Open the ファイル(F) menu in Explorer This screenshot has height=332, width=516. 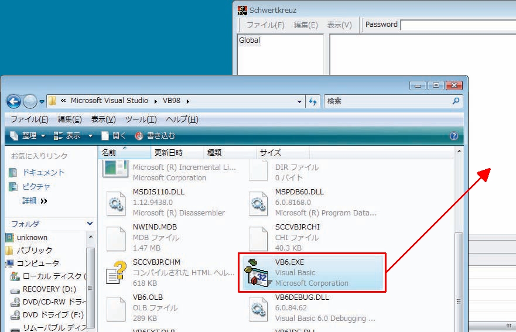pos(30,119)
